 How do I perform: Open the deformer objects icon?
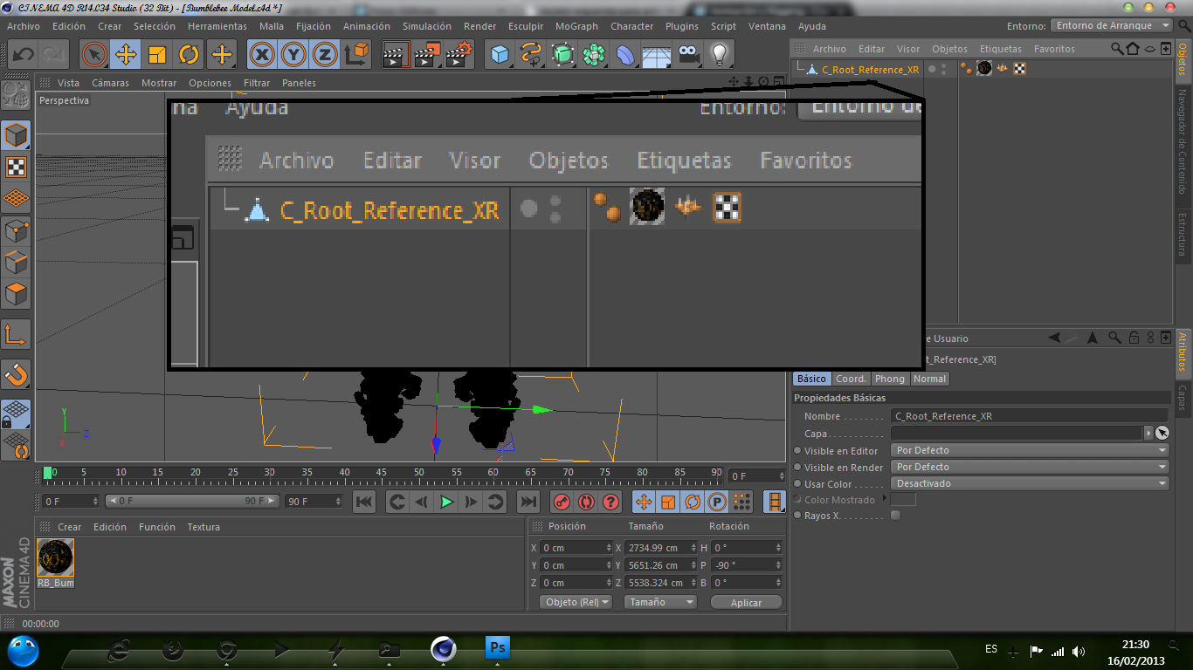coord(625,55)
